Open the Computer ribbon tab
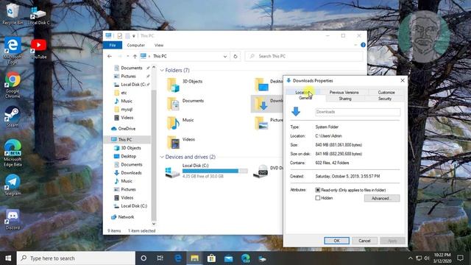471x265 pixels. (x=135, y=45)
